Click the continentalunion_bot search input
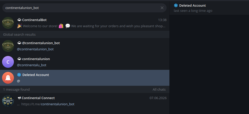Viewport: 249px width, 114px height. pyautogui.click(x=82, y=8)
